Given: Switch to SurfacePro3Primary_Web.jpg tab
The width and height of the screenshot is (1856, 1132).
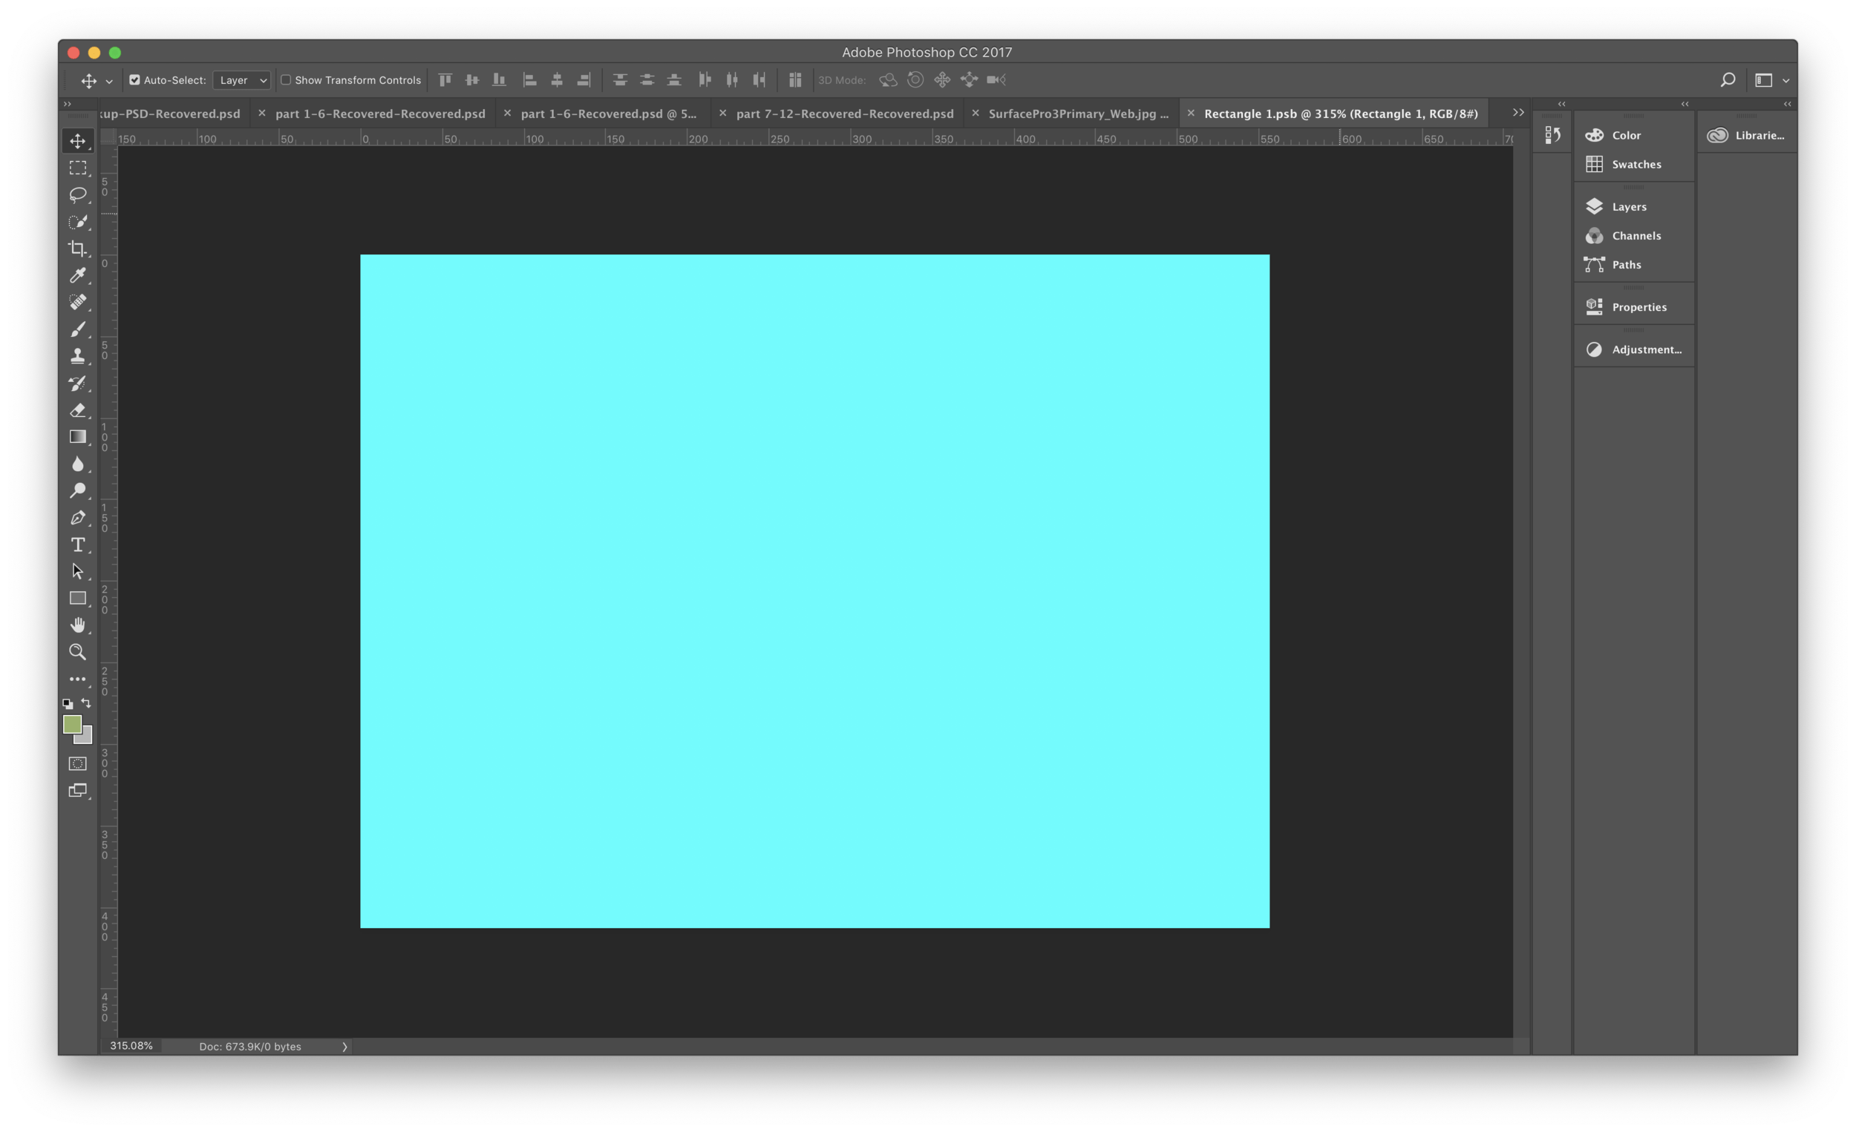Looking at the screenshot, I should 1078,113.
